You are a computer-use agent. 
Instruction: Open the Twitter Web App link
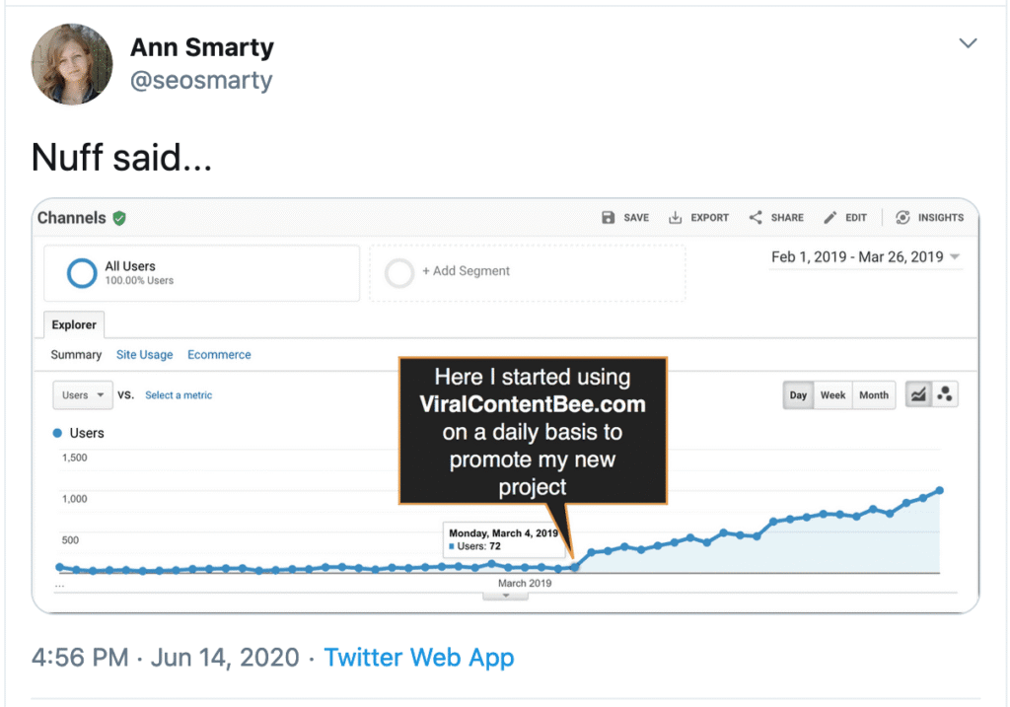[419, 657]
